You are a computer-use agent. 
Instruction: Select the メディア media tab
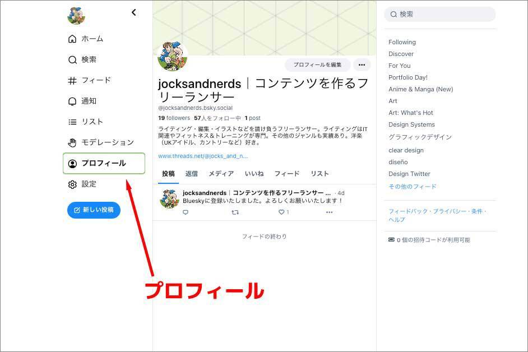click(x=221, y=174)
